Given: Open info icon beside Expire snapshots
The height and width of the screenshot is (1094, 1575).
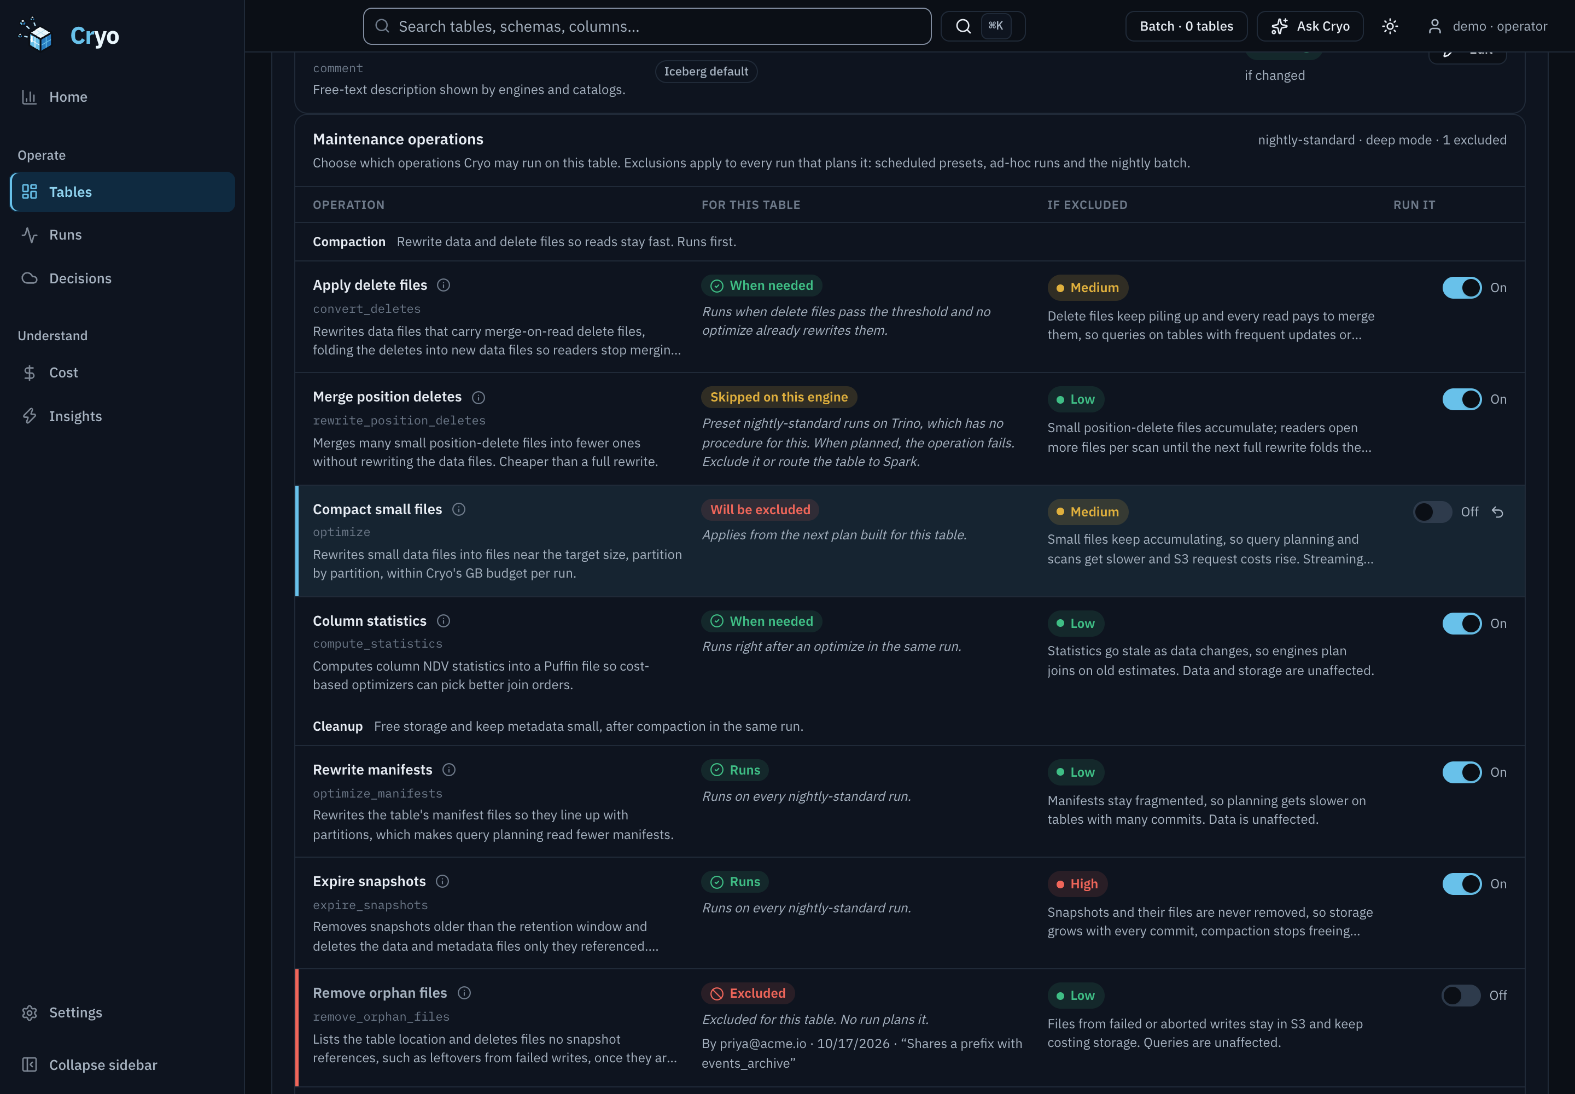Looking at the screenshot, I should (442, 882).
